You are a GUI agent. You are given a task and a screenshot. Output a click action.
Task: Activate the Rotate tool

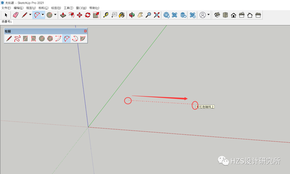88,15
